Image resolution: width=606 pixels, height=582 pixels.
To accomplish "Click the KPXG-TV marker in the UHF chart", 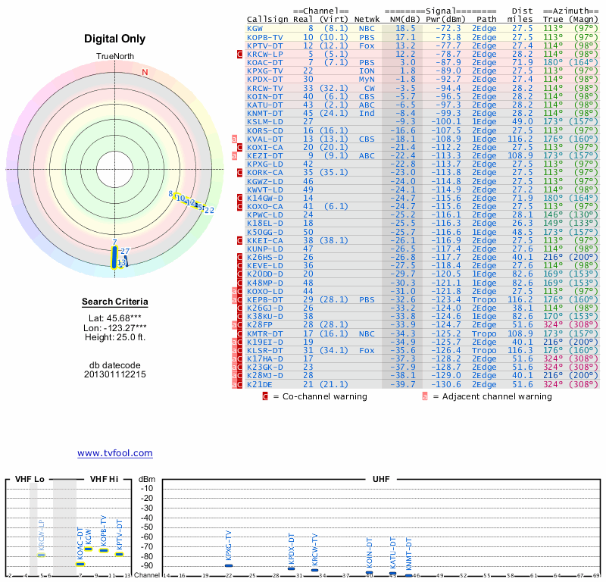I will click(229, 565).
